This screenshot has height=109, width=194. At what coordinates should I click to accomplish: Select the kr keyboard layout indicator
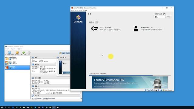[160, 17]
